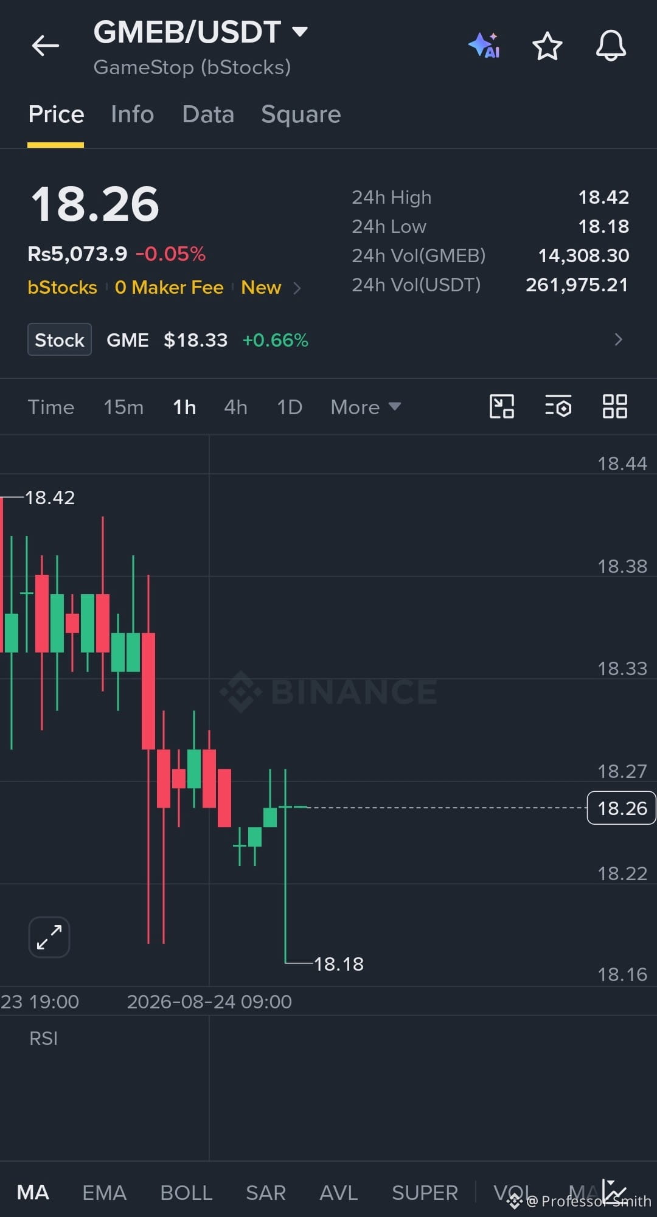Toggle the MA indicator

33,1192
